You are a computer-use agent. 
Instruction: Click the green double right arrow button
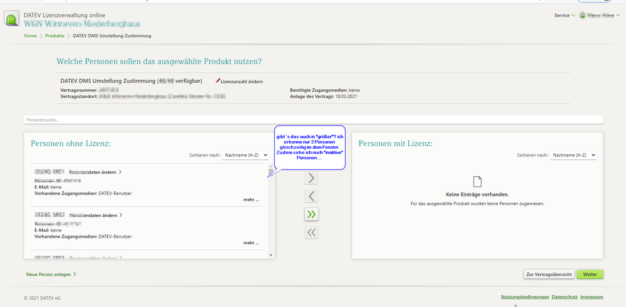[x=311, y=215]
